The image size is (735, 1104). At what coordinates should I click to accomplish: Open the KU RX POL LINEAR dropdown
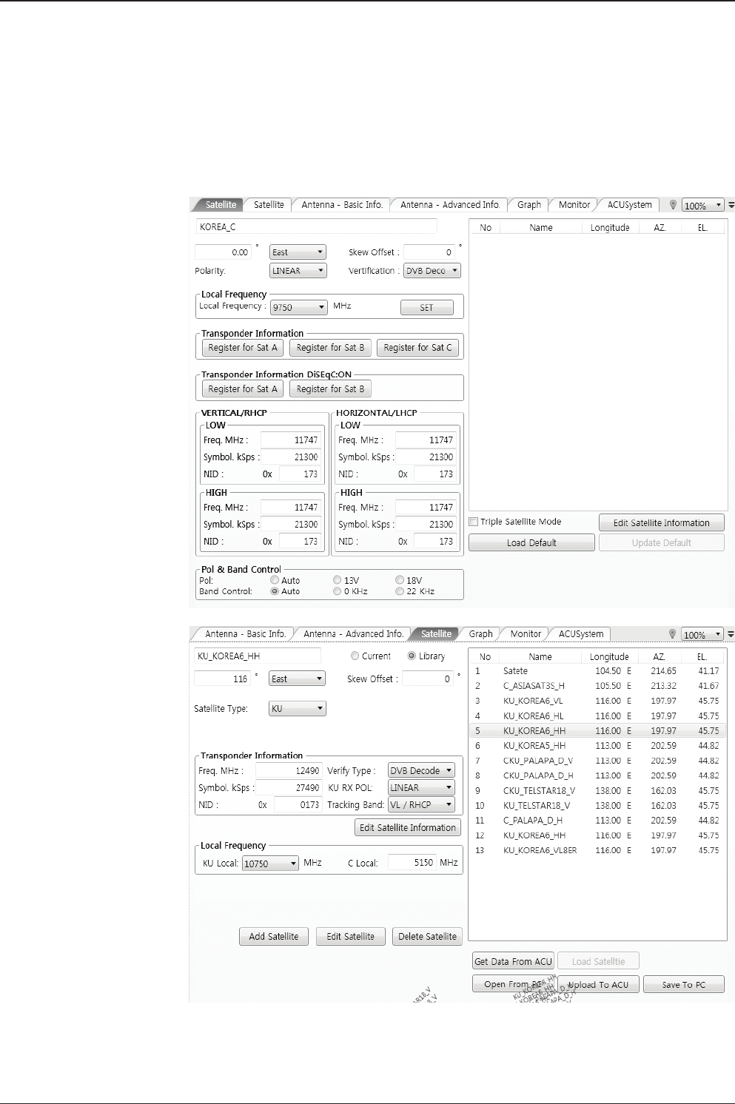[x=421, y=787]
